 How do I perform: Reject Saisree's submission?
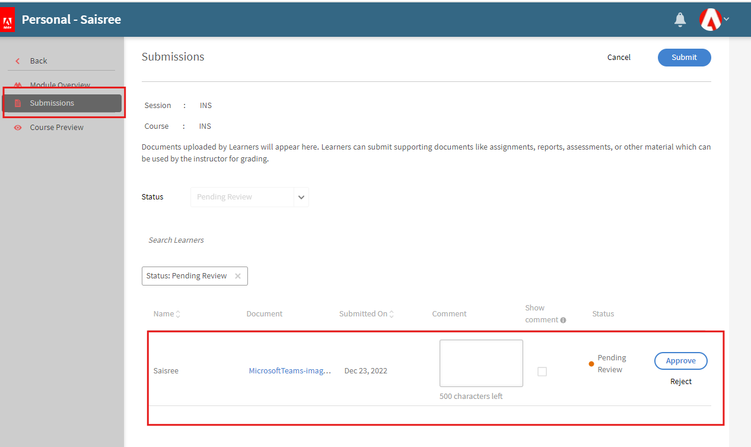pyautogui.click(x=680, y=382)
